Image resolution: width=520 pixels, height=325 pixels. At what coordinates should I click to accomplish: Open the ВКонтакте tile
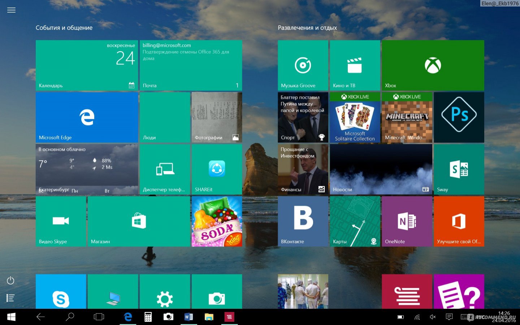[x=303, y=221]
